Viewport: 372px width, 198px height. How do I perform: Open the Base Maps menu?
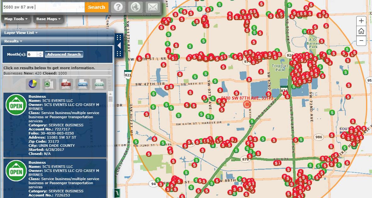pos(48,19)
